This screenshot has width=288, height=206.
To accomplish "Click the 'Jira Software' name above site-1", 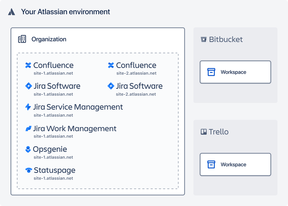I will tap(57, 86).
